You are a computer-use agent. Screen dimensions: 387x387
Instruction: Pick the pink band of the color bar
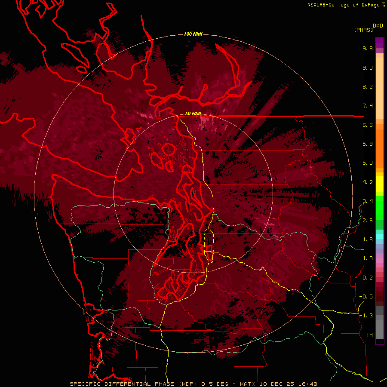point(380,261)
